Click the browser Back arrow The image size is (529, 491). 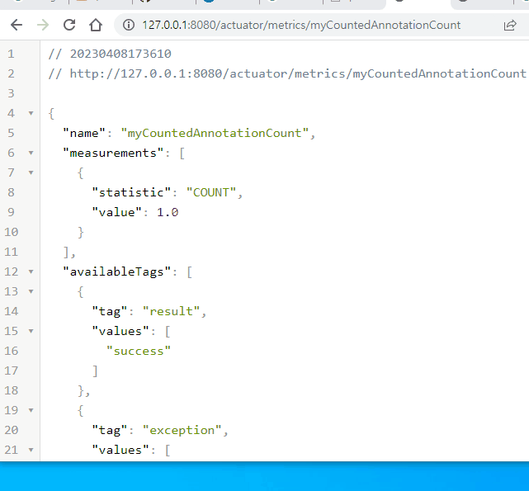pyautogui.click(x=17, y=25)
